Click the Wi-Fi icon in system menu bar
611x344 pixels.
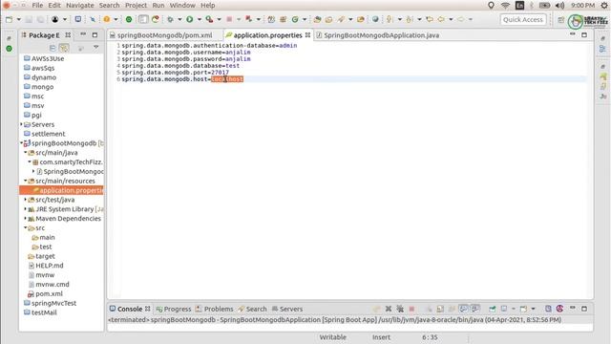click(x=505, y=6)
